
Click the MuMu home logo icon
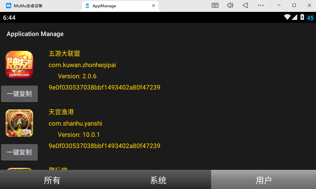(9, 6)
